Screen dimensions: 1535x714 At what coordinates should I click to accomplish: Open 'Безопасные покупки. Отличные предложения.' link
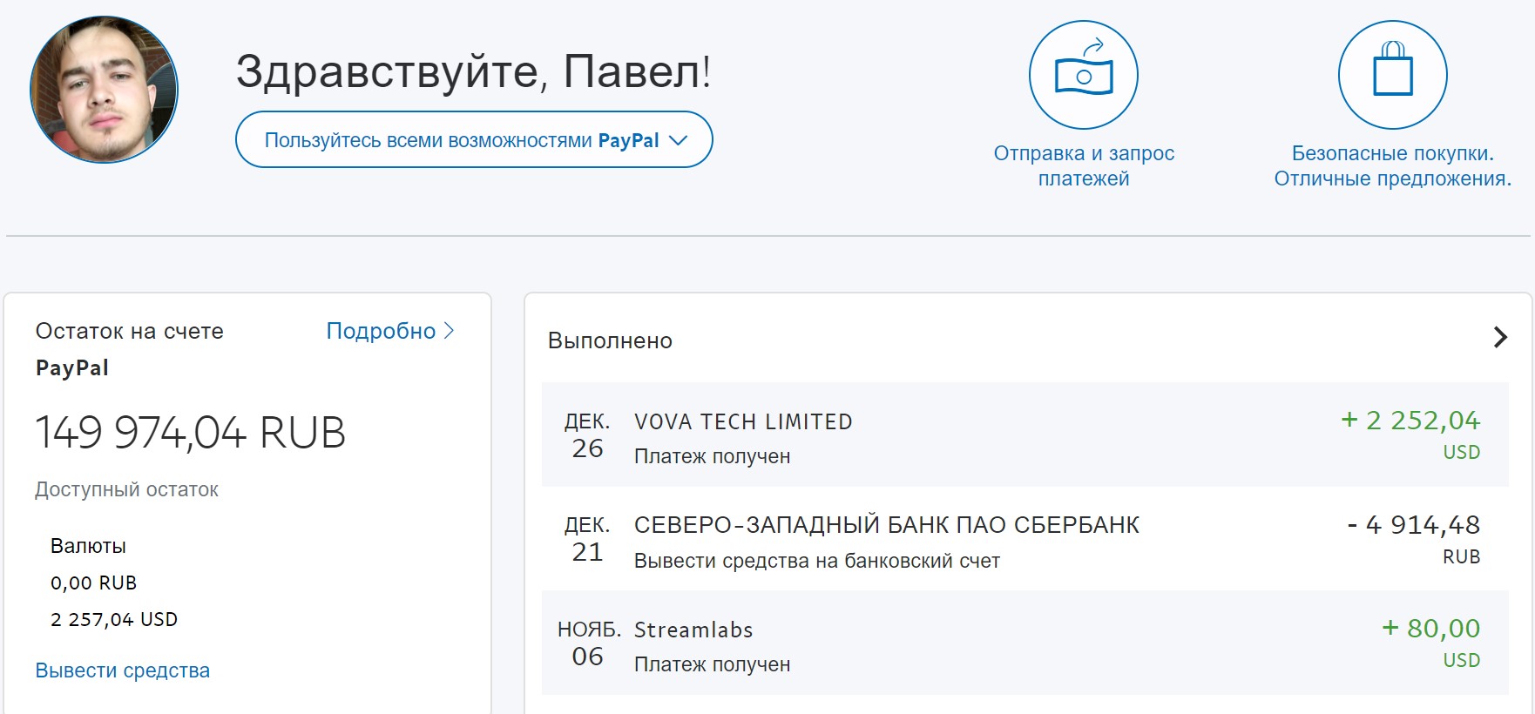click(x=1392, y=165)
